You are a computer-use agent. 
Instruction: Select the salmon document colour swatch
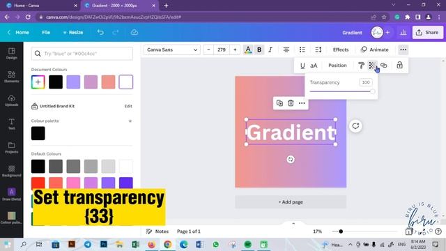109,82
